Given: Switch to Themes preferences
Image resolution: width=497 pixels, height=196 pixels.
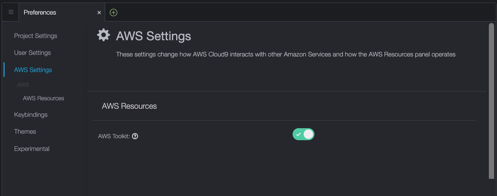Looking at the screenshot, I should click(x=25, y=131).
